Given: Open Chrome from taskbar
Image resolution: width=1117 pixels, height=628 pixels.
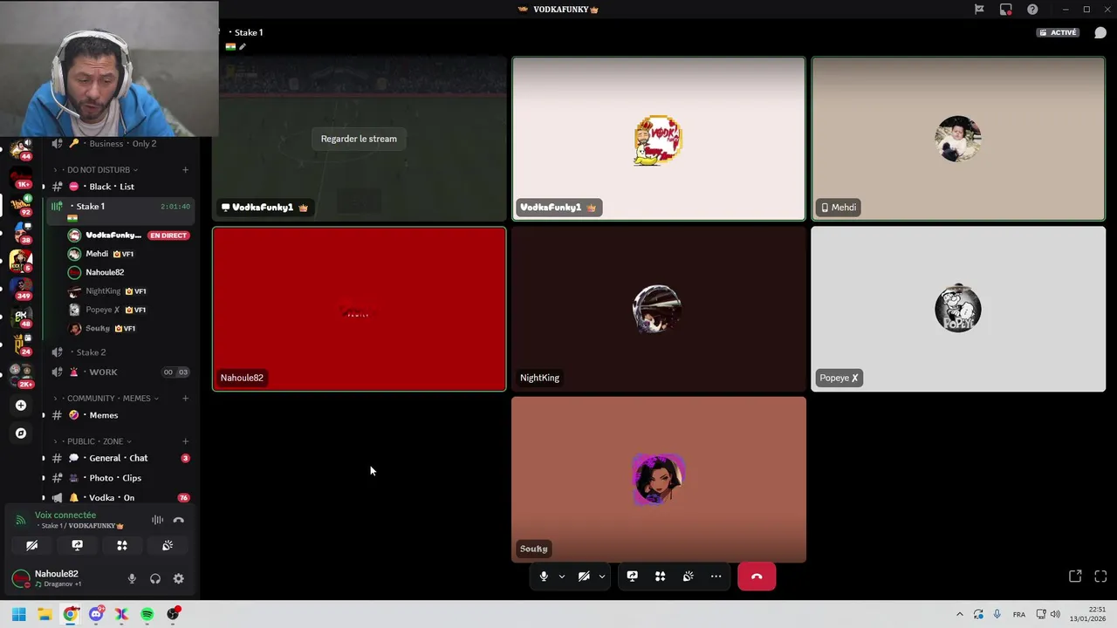Looking at the screenshot, I should coord(70,614).
